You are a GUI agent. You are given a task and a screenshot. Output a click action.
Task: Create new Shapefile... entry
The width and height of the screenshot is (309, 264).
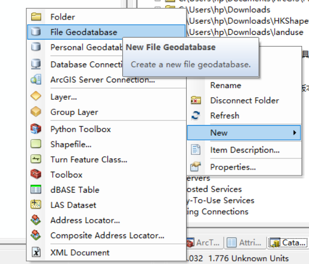click(x=106, y=144)
